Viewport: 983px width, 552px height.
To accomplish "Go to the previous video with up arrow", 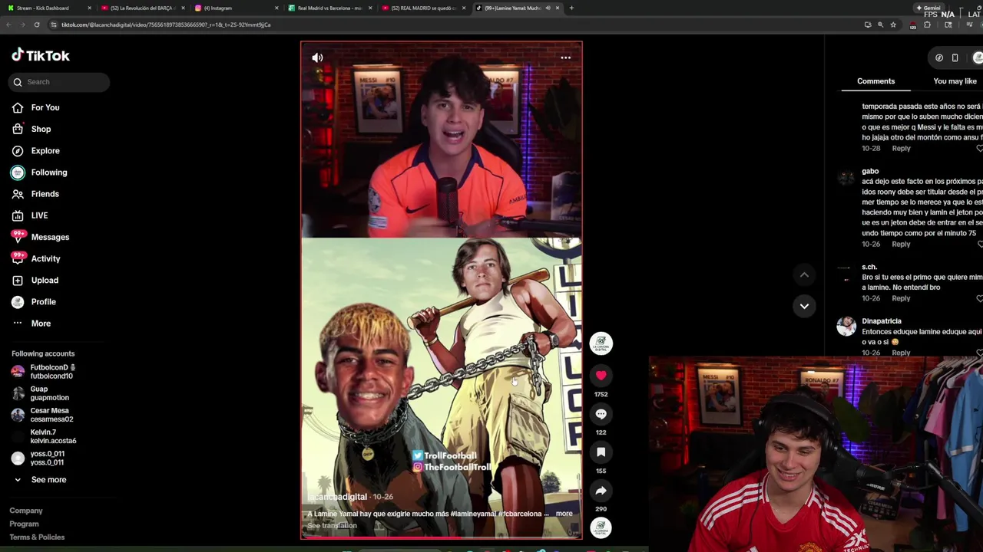I will click(x=804, y=274).
